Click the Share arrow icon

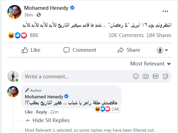120,50
